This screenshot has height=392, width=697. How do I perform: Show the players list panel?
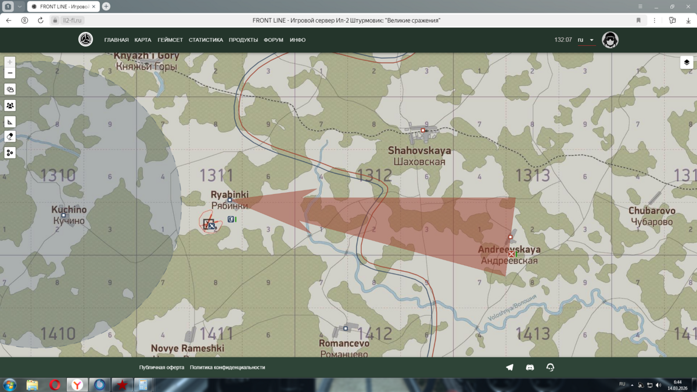tap(10, 106)
